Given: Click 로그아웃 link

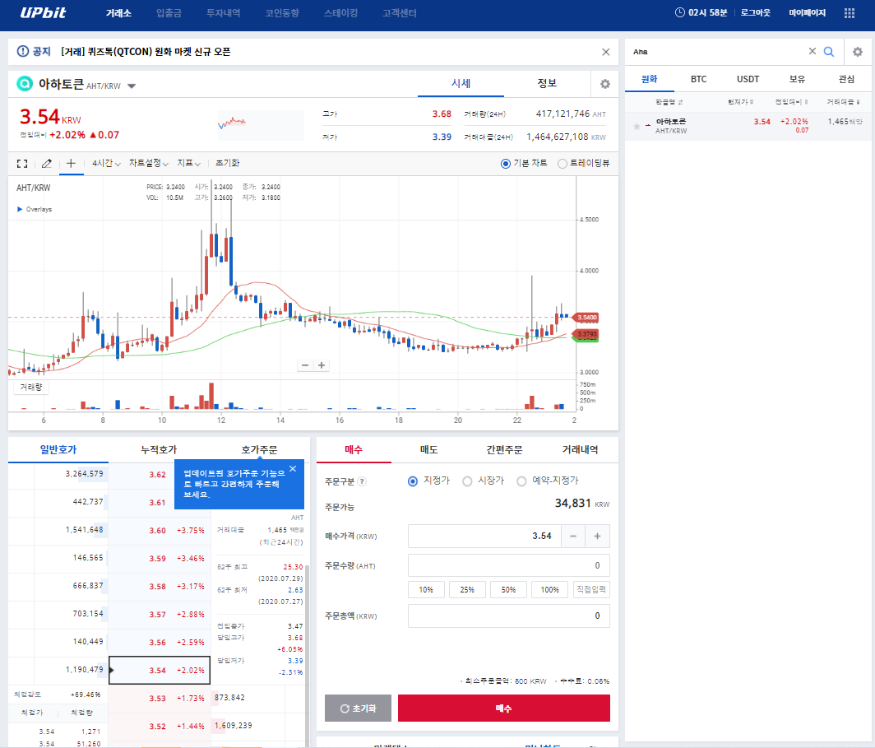Looking at the screenshot, I should pos(756,13).
